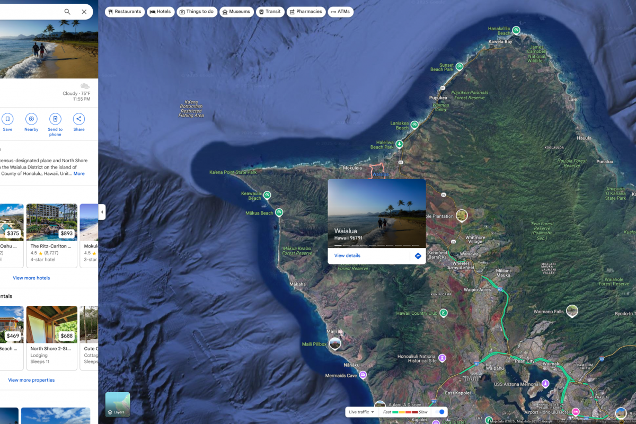Open The Ritz-Carlton hotel thumbnail

pyautogui.click(x=51, y=223)
